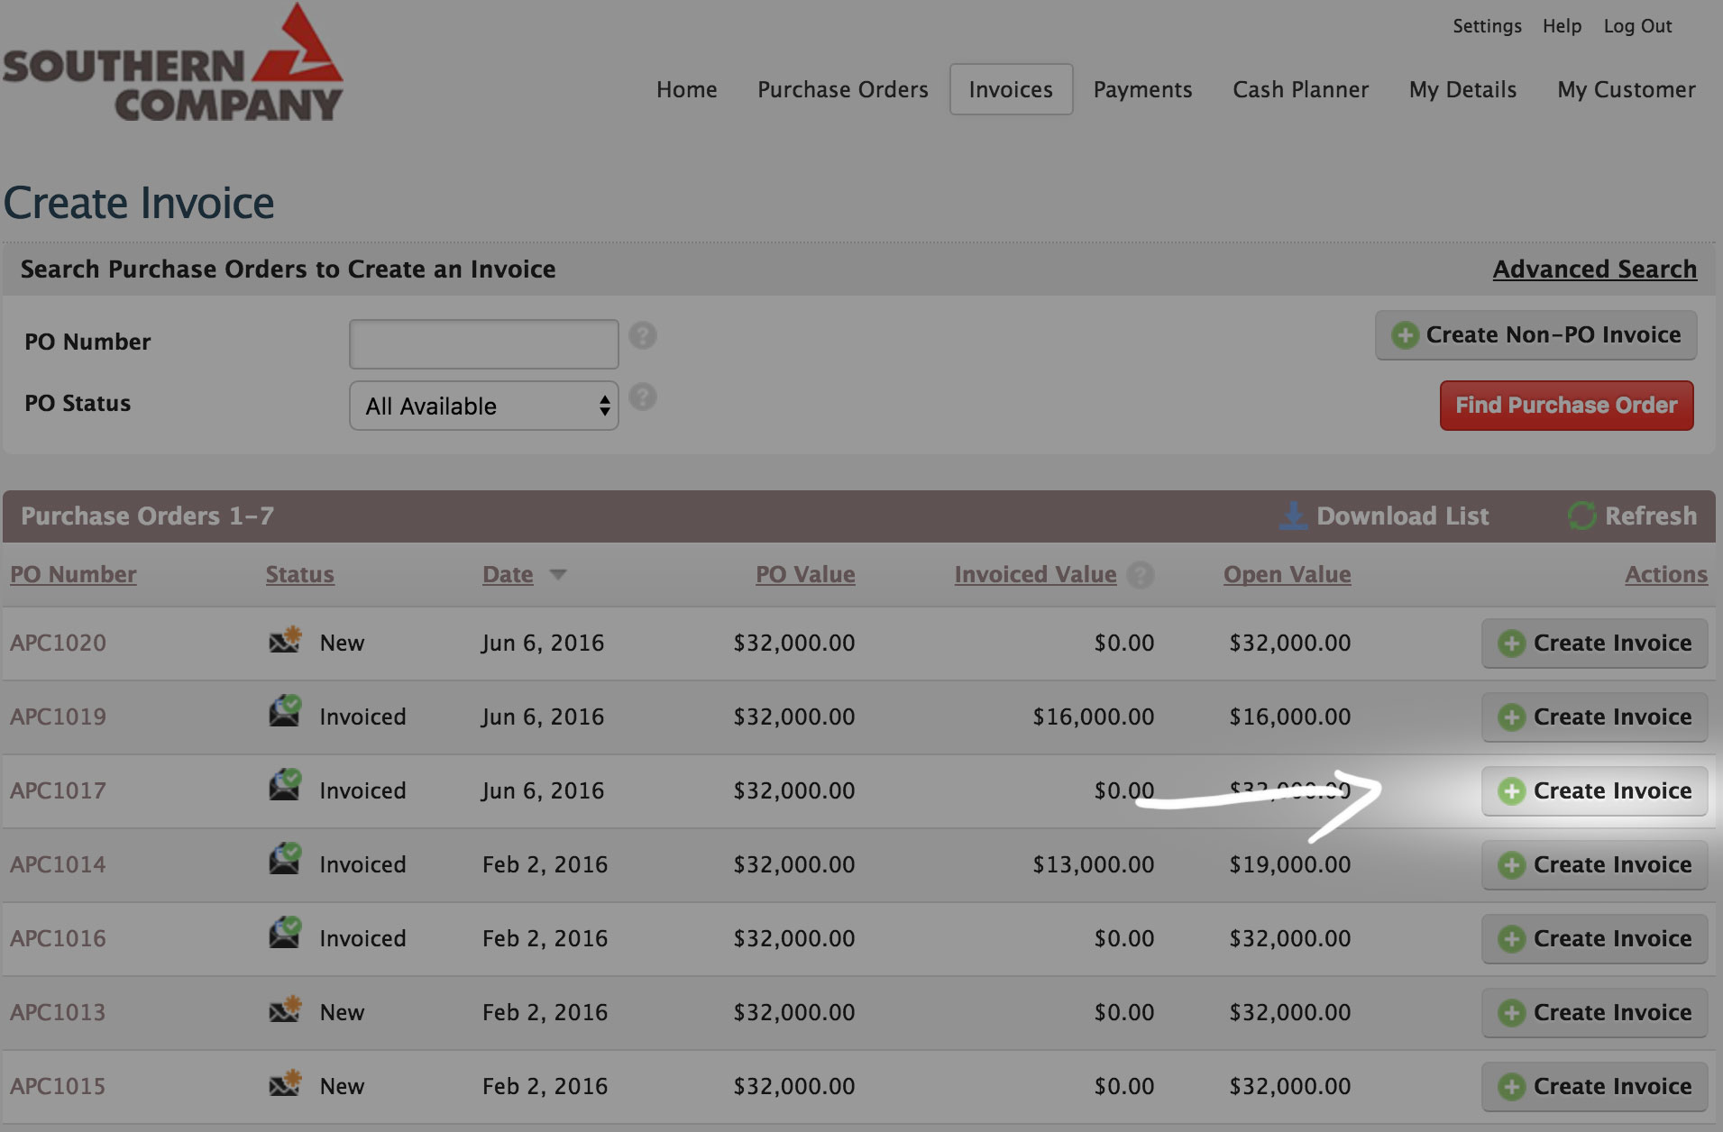1723x1132 pixels.
Task: Click the Help link at top
Action: click(x=1563, y=26)
